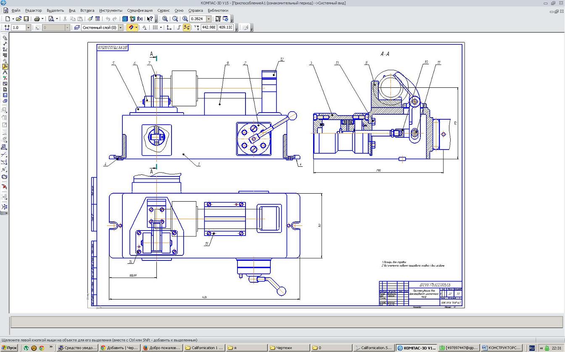Expand the zoom scale 0.3524 dropdown
Viewport: 565px width, 352px height.
pos(209,19)
